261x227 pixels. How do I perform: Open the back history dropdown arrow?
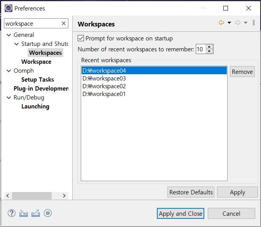(x=229, y=23)
